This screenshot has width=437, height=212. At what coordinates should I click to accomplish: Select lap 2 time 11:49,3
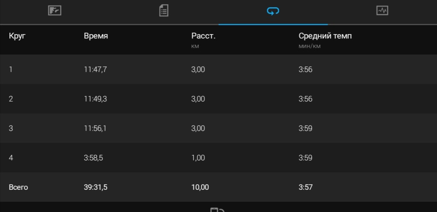point(96,99)
